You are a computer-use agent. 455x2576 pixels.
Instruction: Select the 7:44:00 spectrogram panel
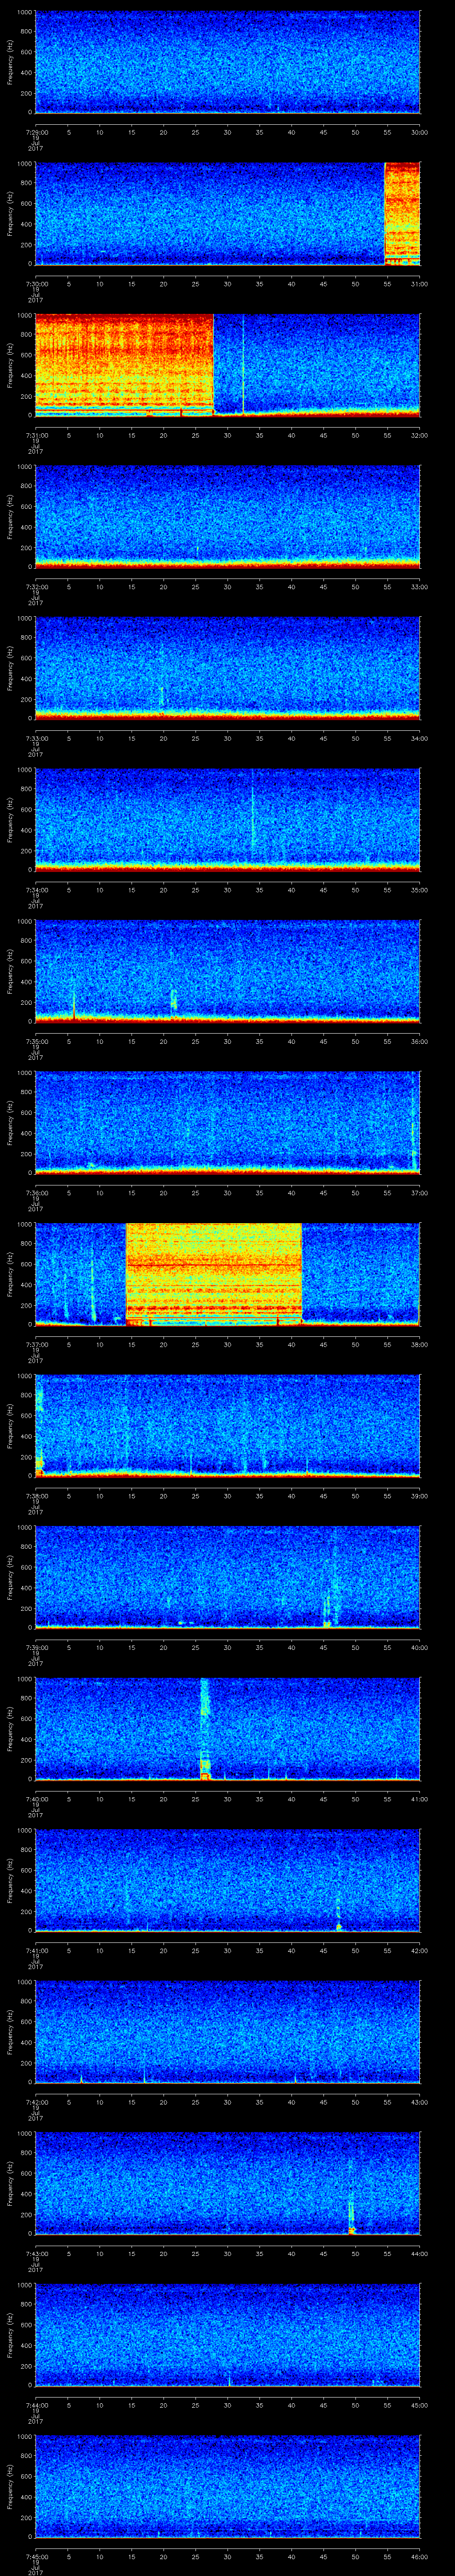coord(227,2335)
